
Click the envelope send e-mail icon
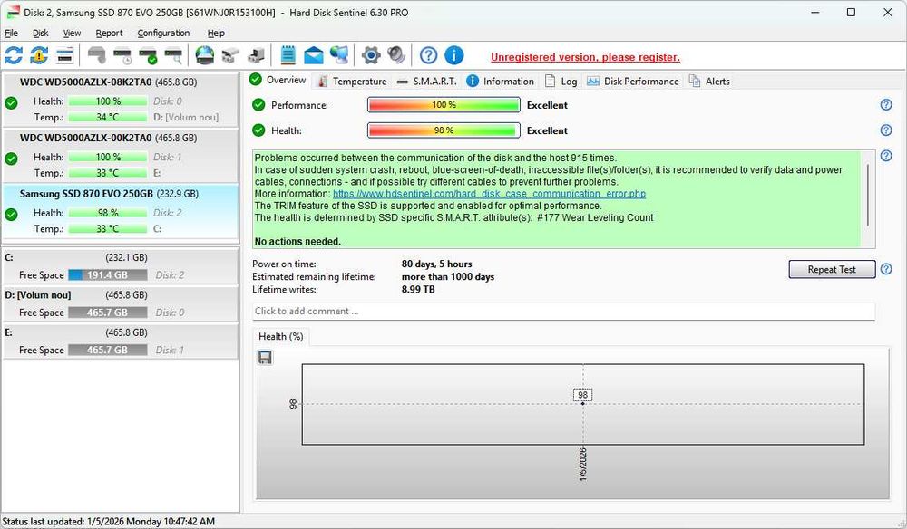[x=314, y=55]
